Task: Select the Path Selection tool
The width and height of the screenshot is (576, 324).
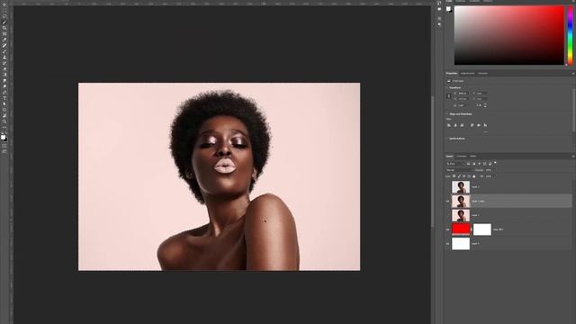Action: [4, 103]
